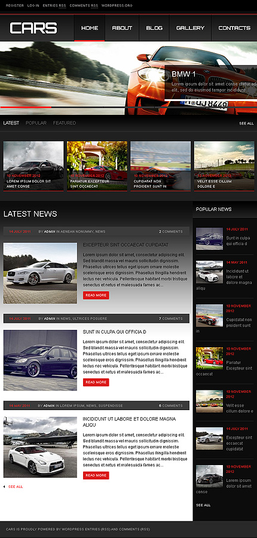Switch to the Featured tab

[64, 123]
